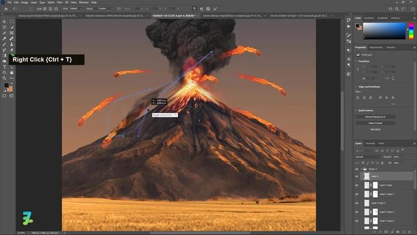
Task: Open the Edit Toolbar ellipsis button
Action: point(12,78)
